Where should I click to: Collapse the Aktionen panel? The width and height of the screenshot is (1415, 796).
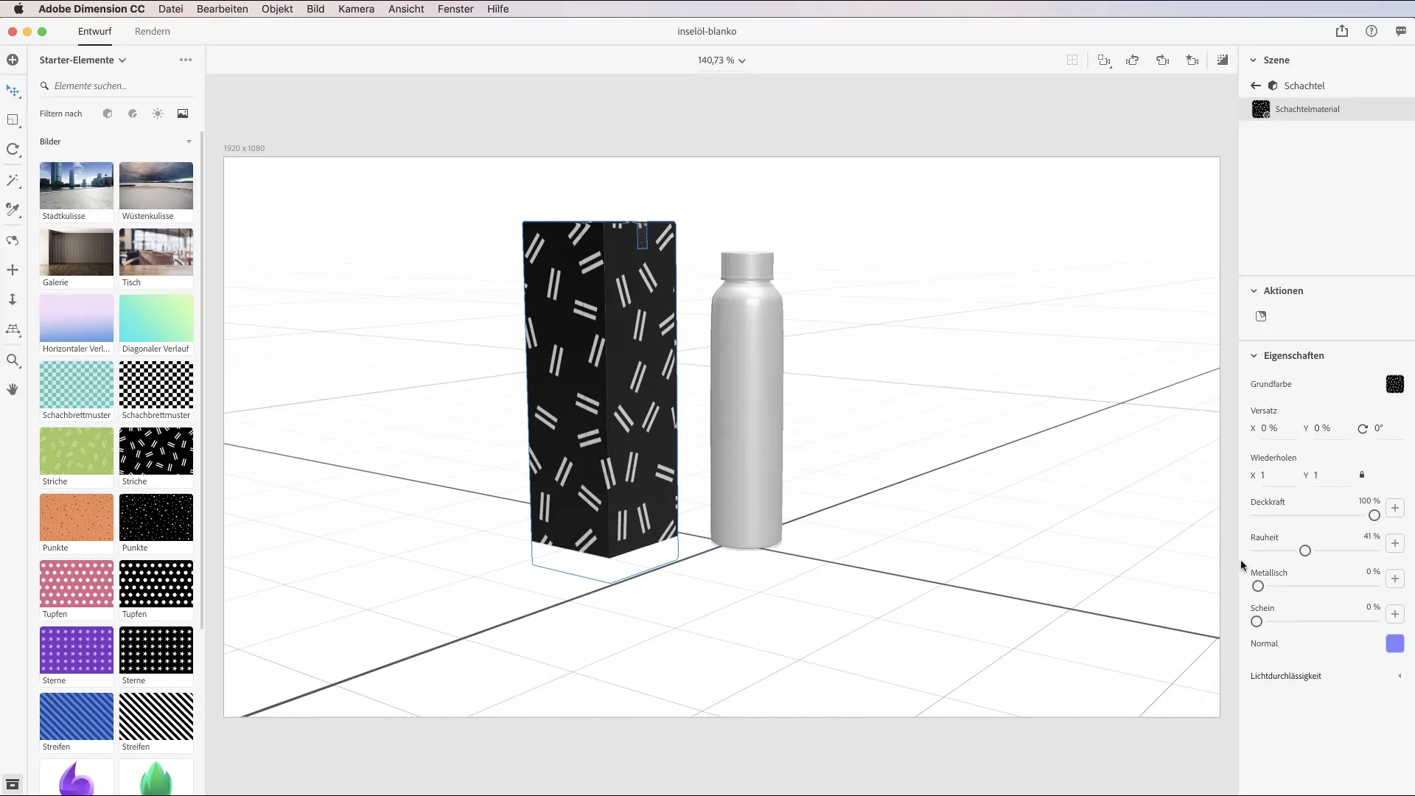[x=1254, y=290]
